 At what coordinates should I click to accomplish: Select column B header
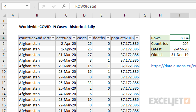(37, 15)
